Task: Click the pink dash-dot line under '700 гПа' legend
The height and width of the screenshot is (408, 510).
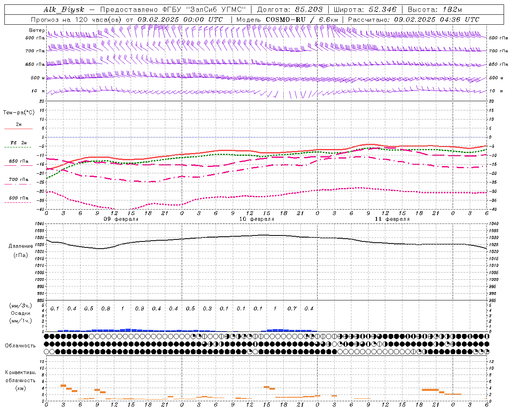Action: [18, 184]
